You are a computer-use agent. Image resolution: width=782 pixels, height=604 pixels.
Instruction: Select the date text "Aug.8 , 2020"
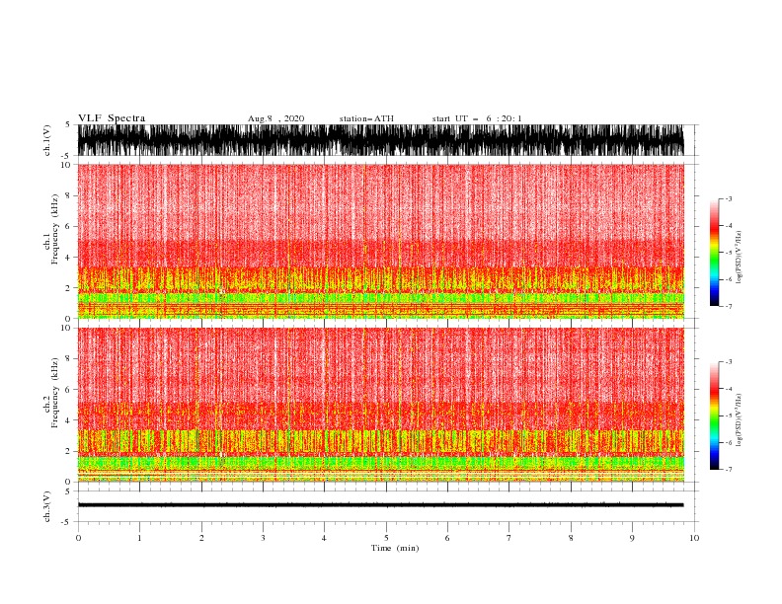pyautogui.click(x=275, y=118)
